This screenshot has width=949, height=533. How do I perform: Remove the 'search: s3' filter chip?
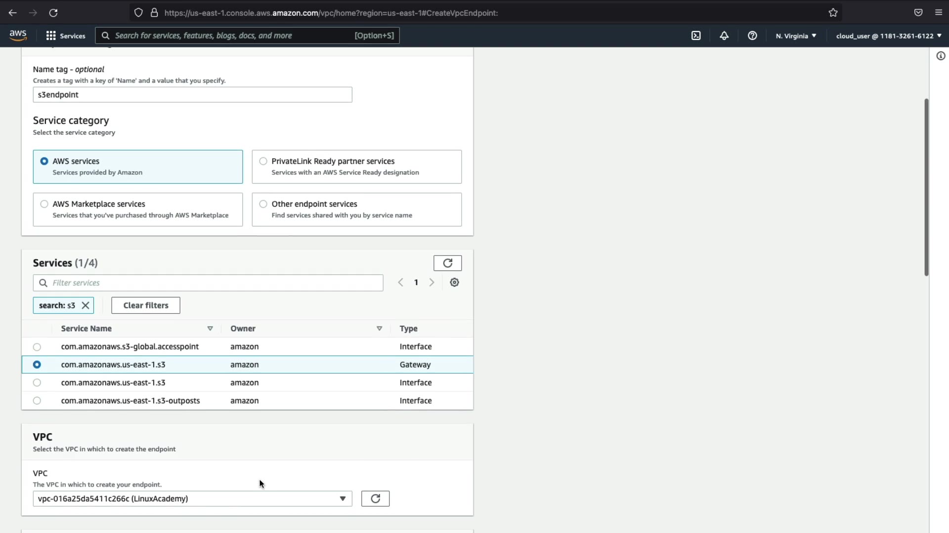pyautogui.click(x=86, y=305)
